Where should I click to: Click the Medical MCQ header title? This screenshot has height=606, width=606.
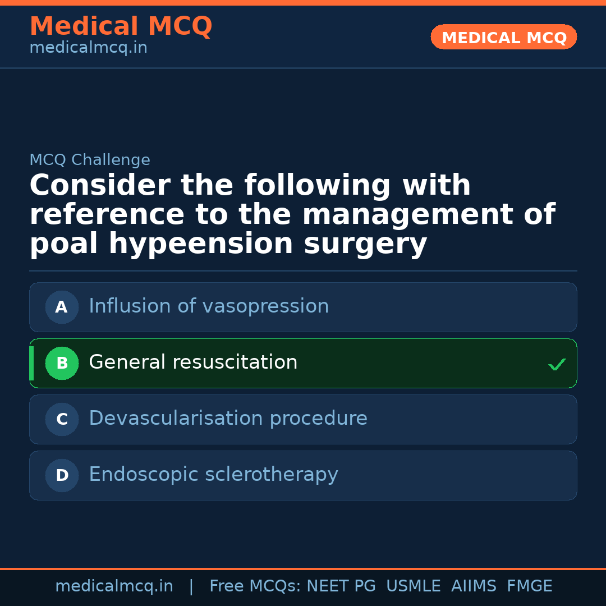click(x=121, y=26)
